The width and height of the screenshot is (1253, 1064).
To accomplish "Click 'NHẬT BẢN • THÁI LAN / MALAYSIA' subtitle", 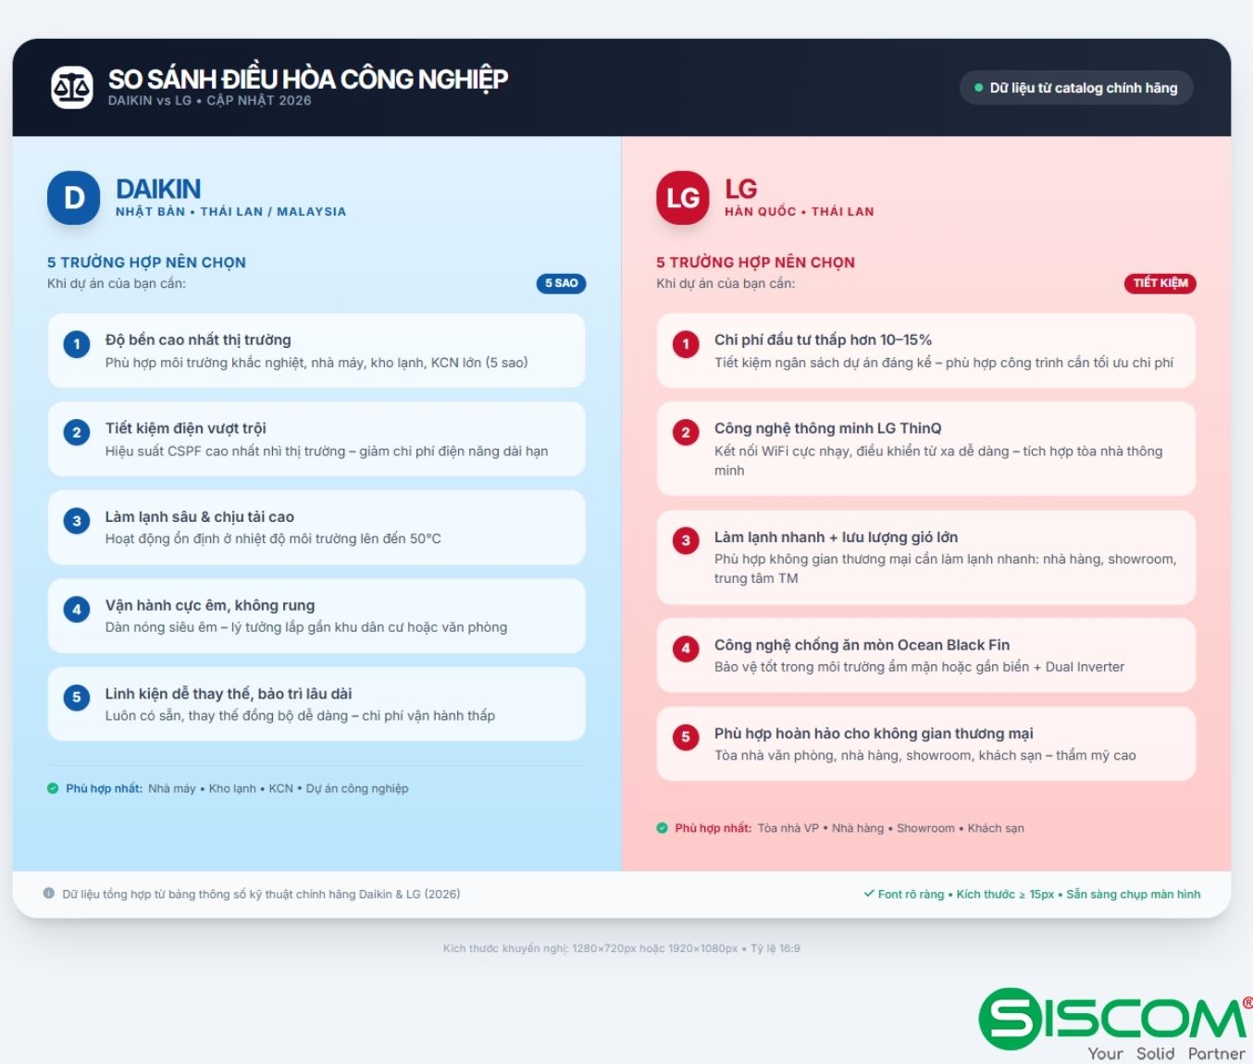I will pos(230,212).
